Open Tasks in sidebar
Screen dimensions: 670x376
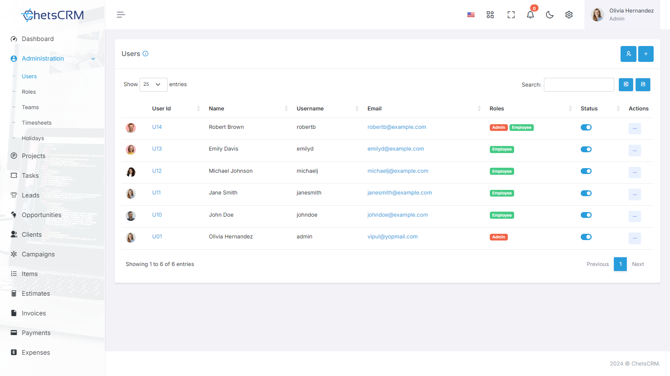[30, 176]
